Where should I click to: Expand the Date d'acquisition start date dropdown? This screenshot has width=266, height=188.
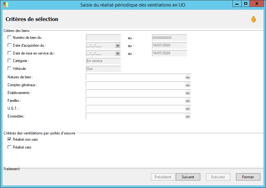118,46
